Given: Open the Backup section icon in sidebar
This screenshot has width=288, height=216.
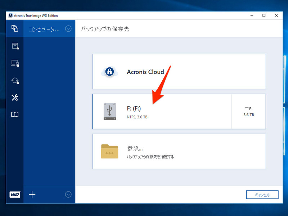Looking at the screenshot, I should 15,28.
